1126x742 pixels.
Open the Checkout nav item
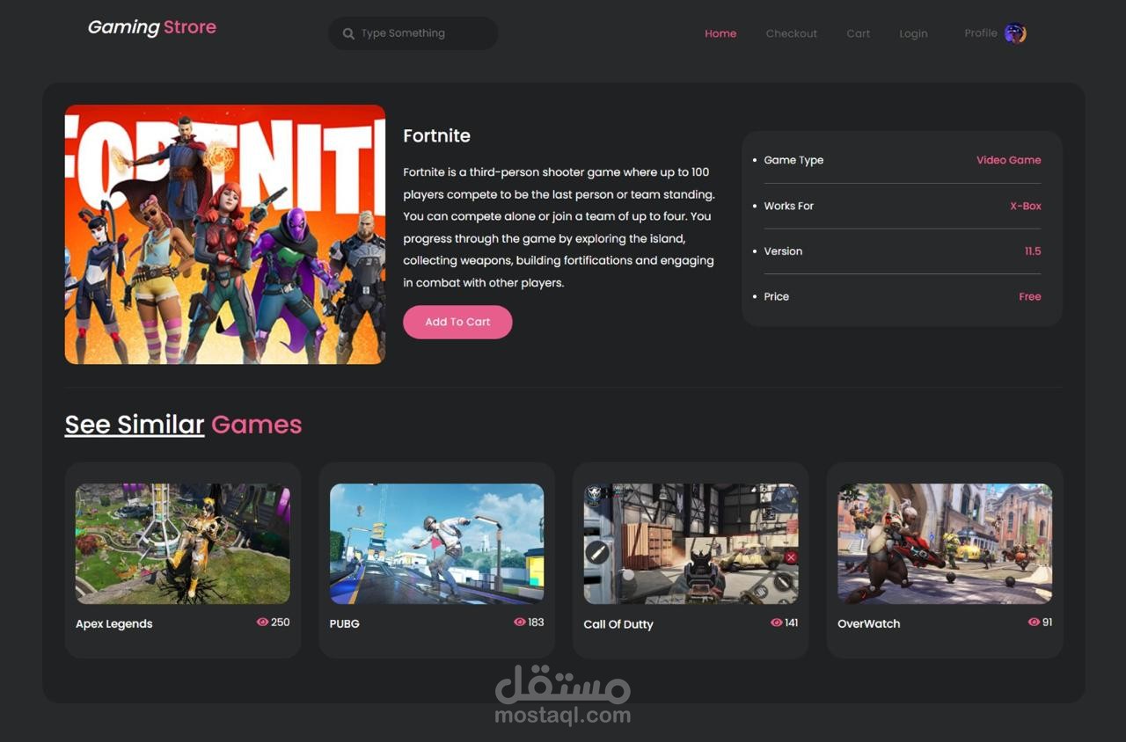tap(792, 33)
